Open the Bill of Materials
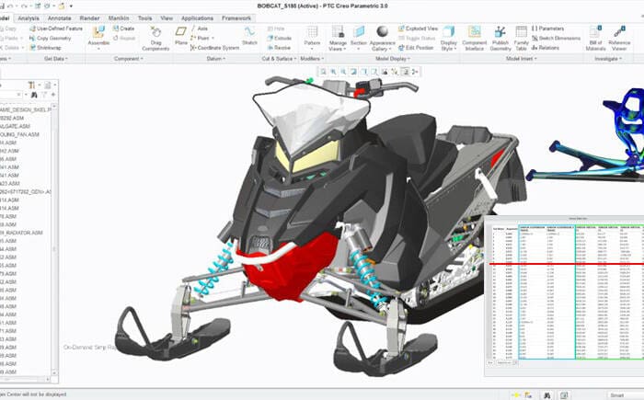 595,39
